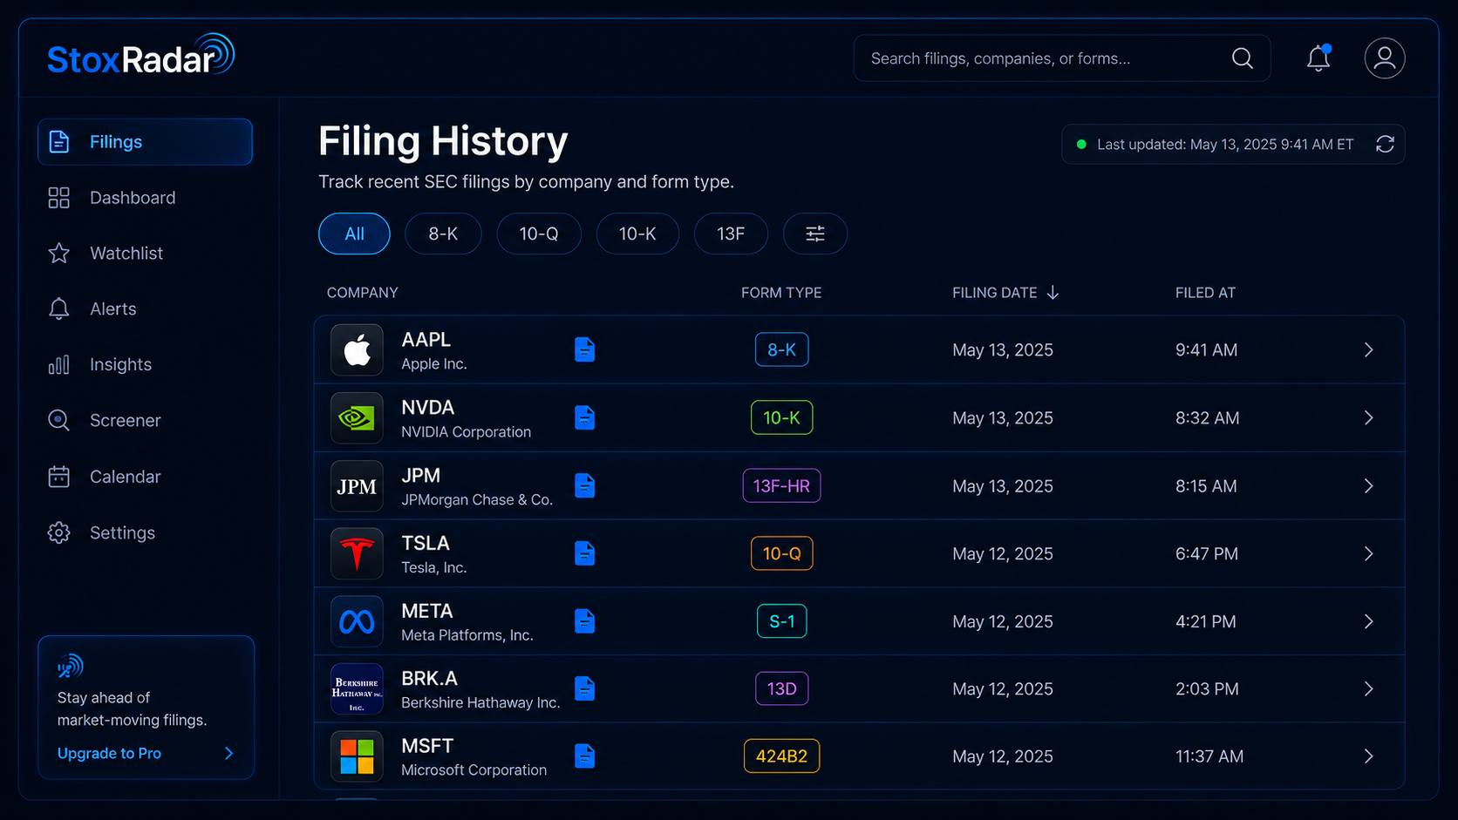Click the 13F-HR form badge
Image resolution: width=1458 pixels, height=820 pixels.
(781, 485)
